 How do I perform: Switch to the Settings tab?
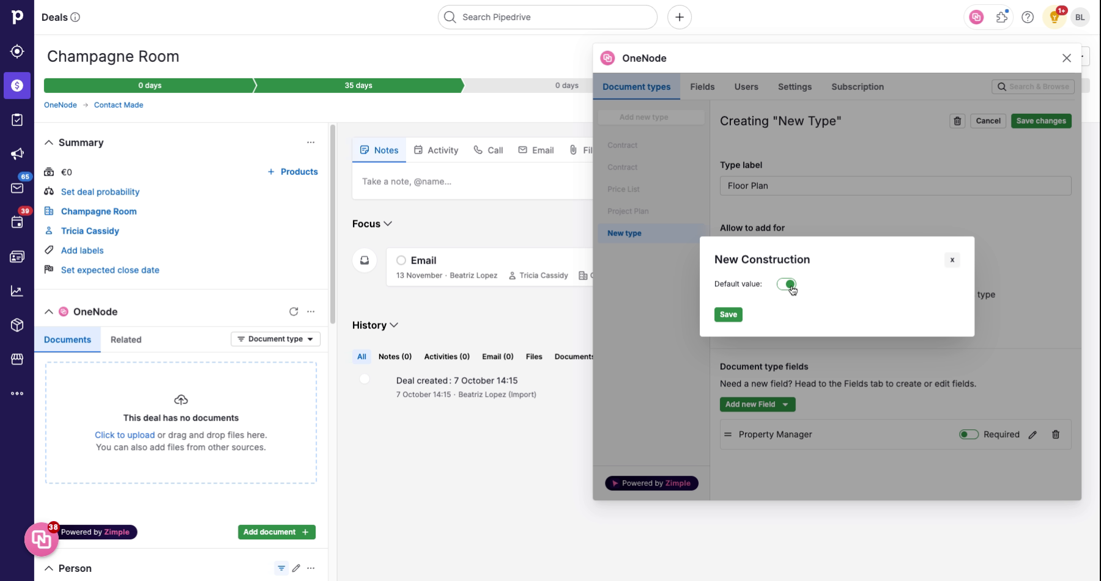[x=795, y=87]
